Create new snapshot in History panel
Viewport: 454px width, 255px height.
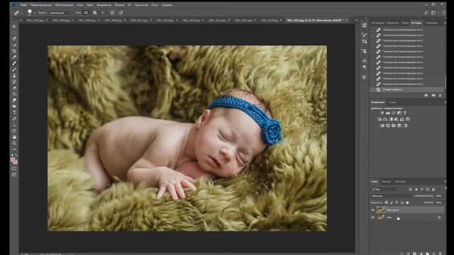(x=433, y=95)
